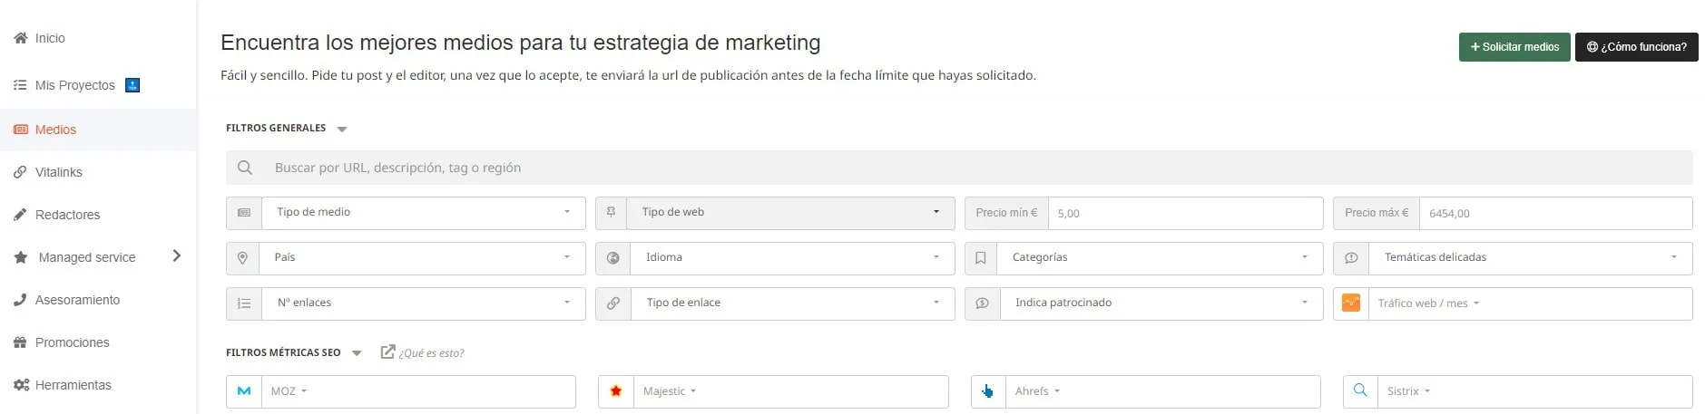Screen dimensions: 1705x414
Task: Click the link icon beside Tipo de enlace
Action: coord(613,303)
